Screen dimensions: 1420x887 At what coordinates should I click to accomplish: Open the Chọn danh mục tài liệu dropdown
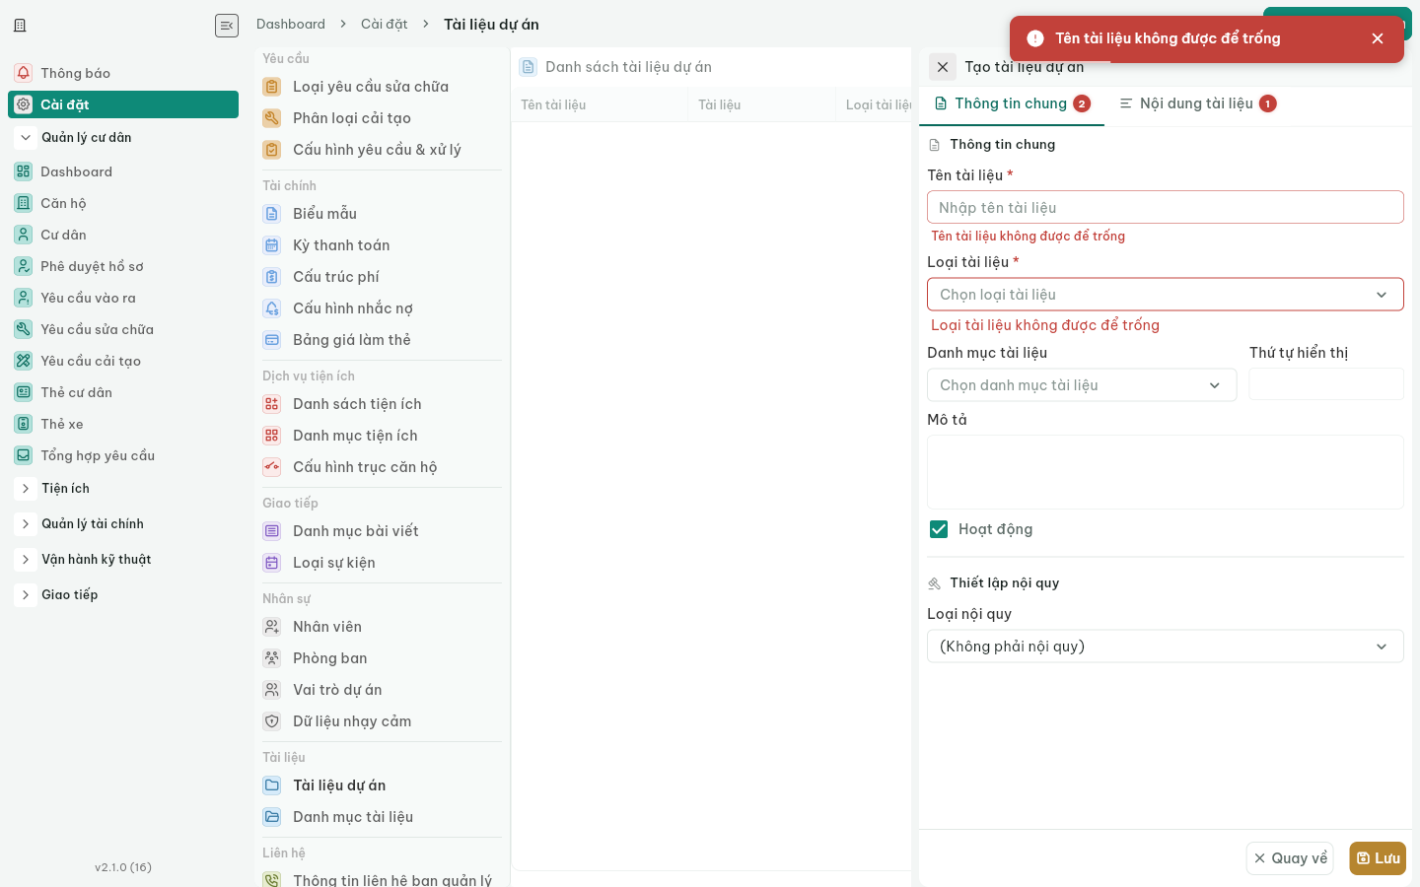click(x=1082, y=385)
